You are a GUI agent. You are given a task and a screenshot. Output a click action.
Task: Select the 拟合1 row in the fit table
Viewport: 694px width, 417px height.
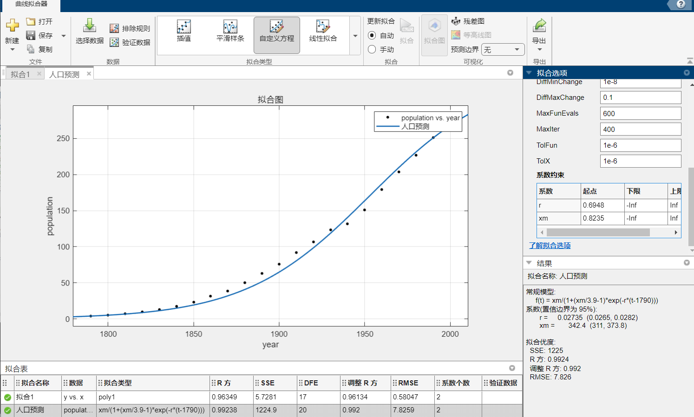(261, 397)
